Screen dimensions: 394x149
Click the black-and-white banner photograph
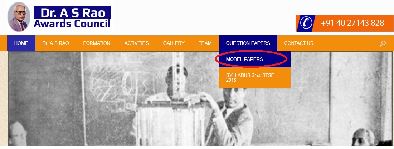point(200,99)
